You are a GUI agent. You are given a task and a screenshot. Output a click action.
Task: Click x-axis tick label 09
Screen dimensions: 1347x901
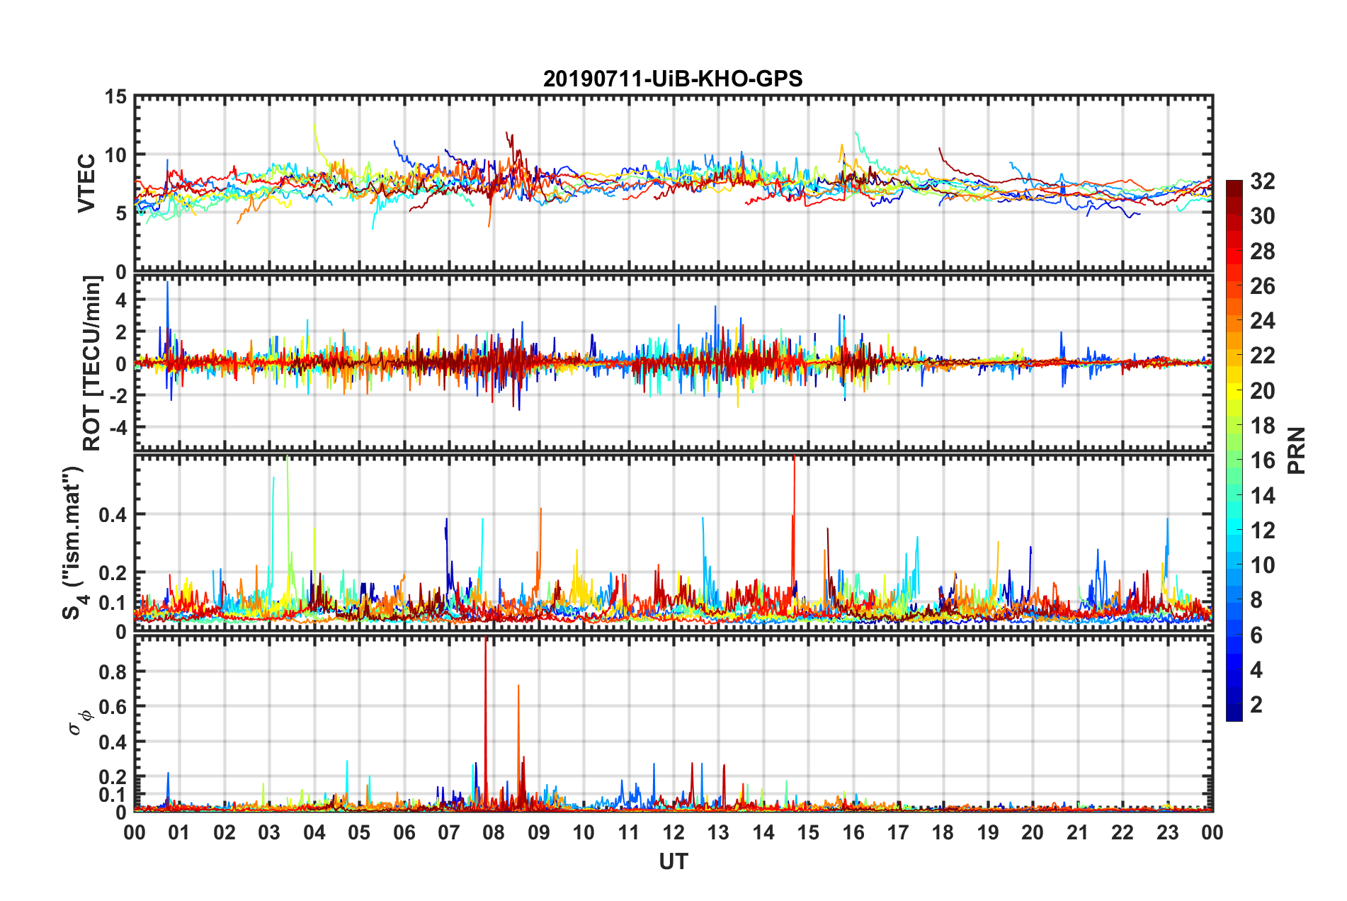[x=539, y=832]
